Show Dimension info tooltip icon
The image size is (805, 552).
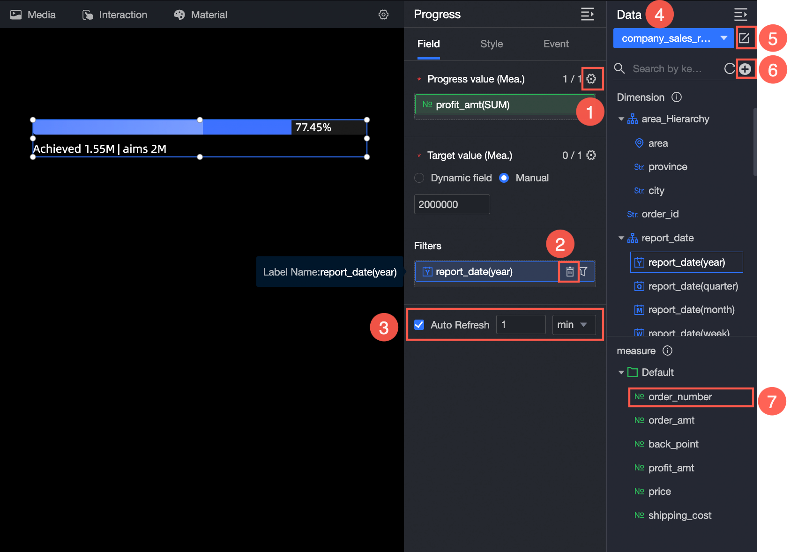click(677, 97)
